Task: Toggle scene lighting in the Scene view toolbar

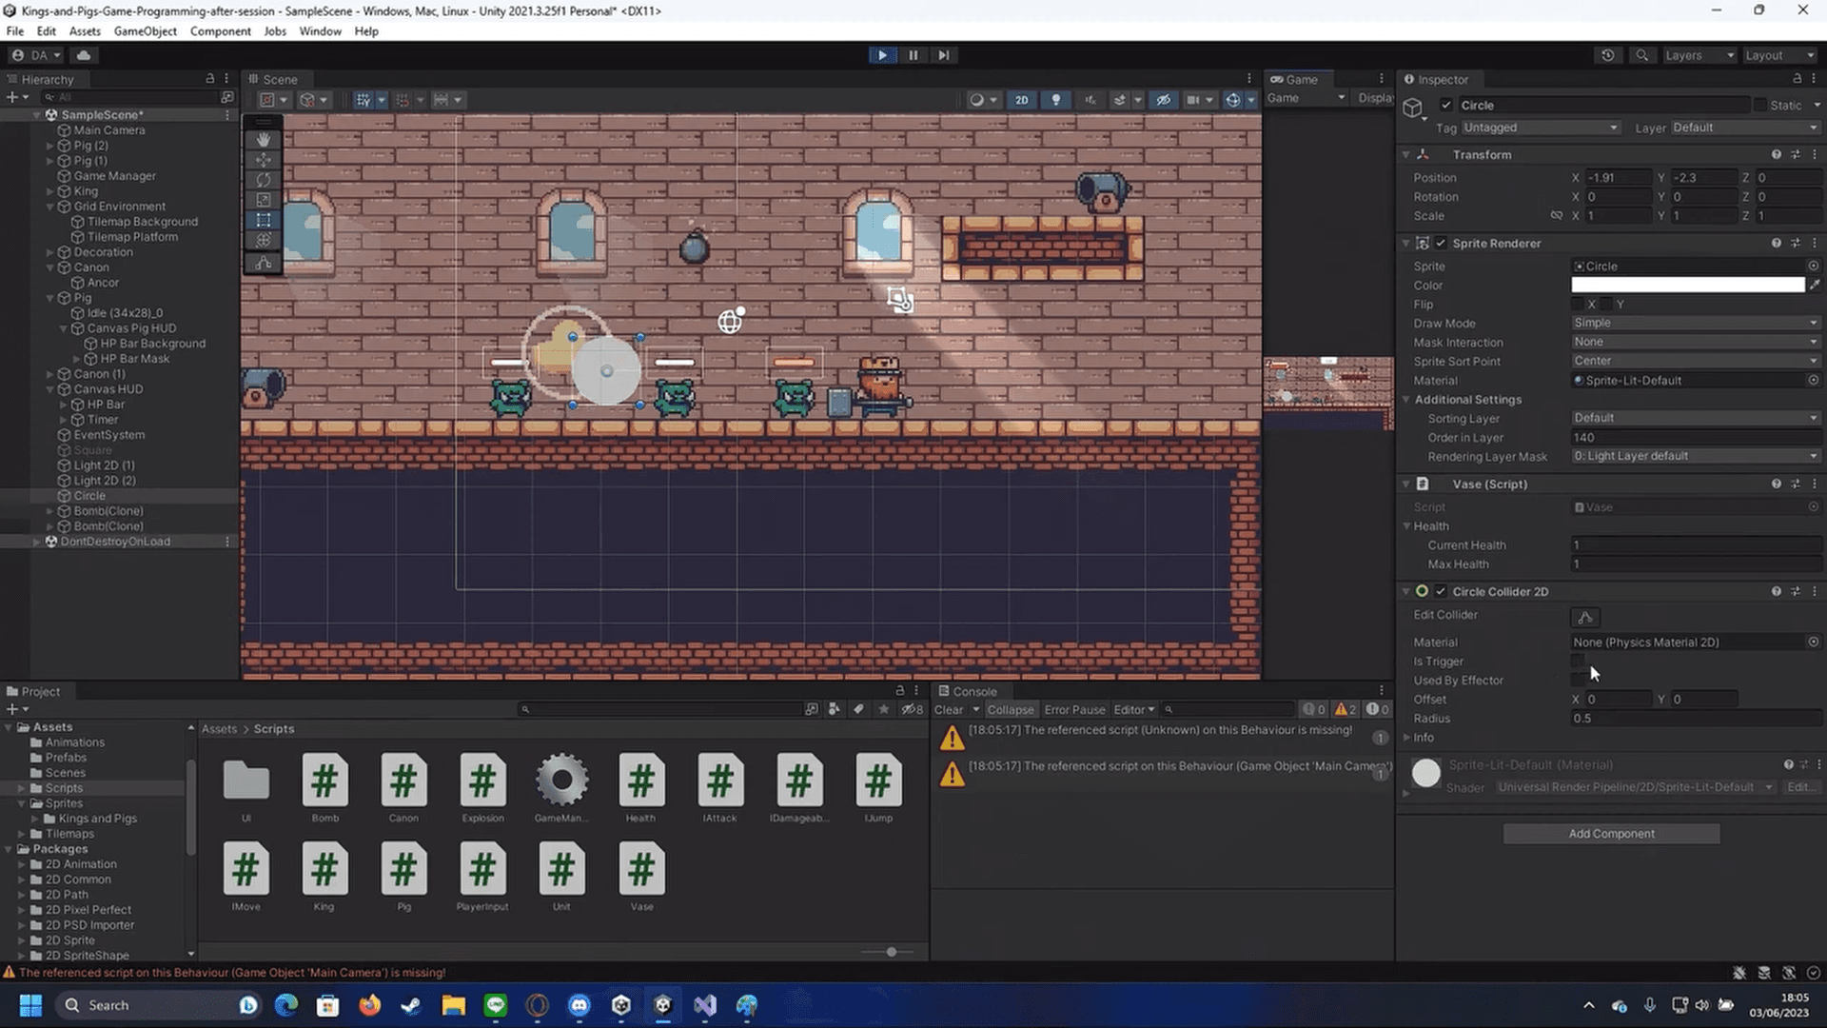Action: click(x=1056, y=99)
